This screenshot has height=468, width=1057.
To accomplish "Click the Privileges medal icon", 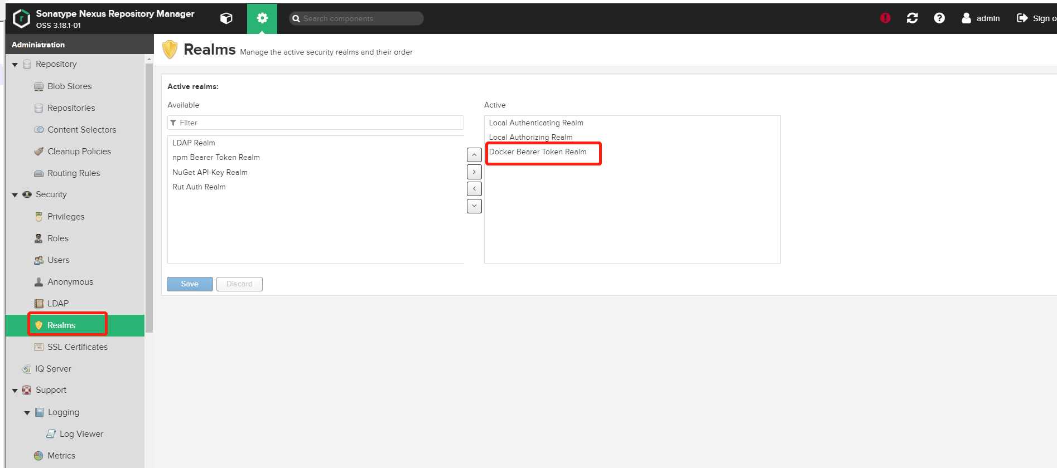I will point(38,217).
